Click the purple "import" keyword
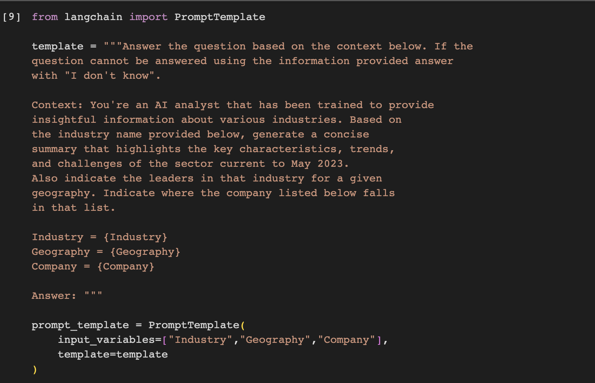The width and height of the screenshot is (595, 383). coord(148,17)
